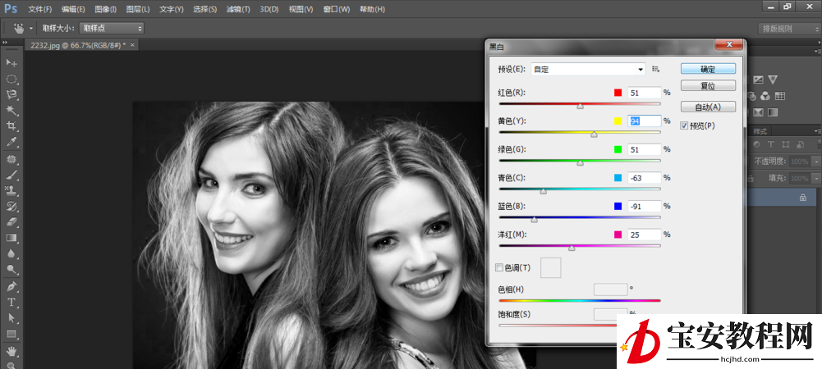Expand the toolbox double-arrow toggle
Viewport: 822px width, 369px height.
[4, 43]
